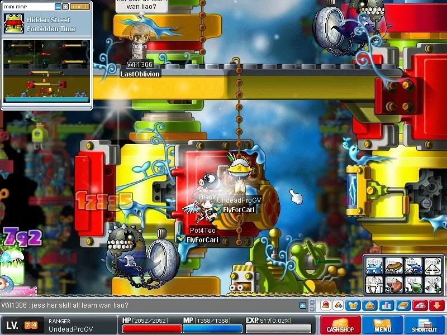Maximize the mini map with plus button
The image size is (447, 335).
(65, 7)
